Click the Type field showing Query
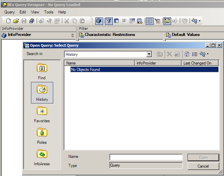This screenshot has height=176, width=224. pyautogui.click(x=146, y=165)
